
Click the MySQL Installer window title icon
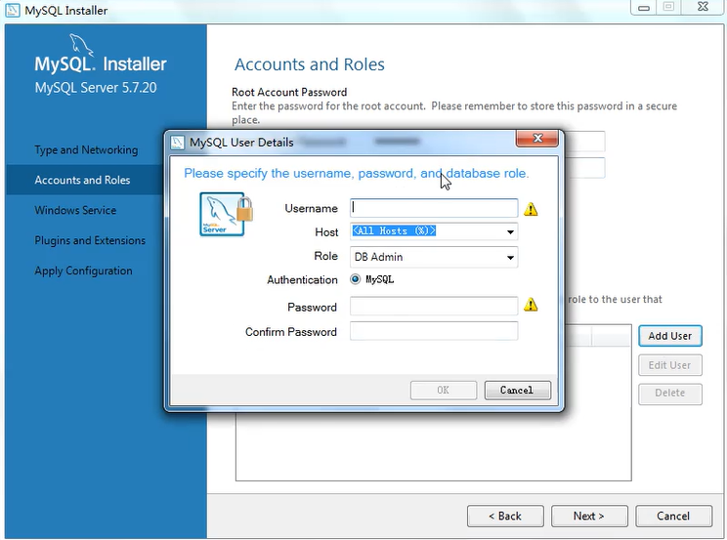pyautogui.click(x=13, y=10)
